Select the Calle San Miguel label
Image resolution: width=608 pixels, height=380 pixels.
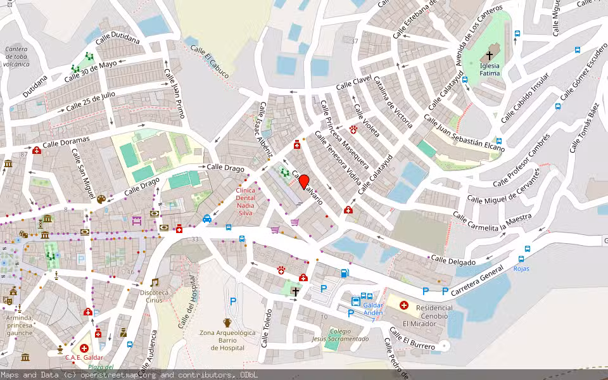point(83,174)
